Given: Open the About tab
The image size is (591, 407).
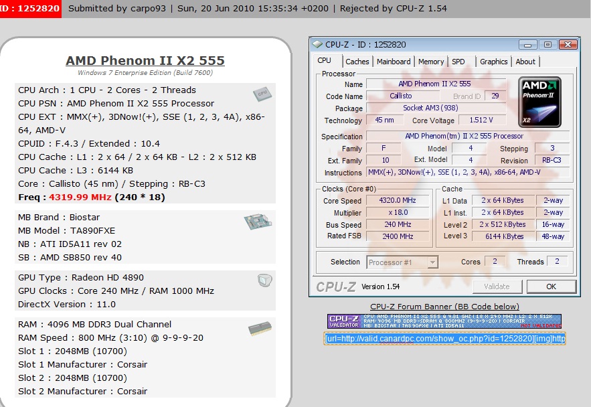Looking at the screenshot, I should click(525, 62).
